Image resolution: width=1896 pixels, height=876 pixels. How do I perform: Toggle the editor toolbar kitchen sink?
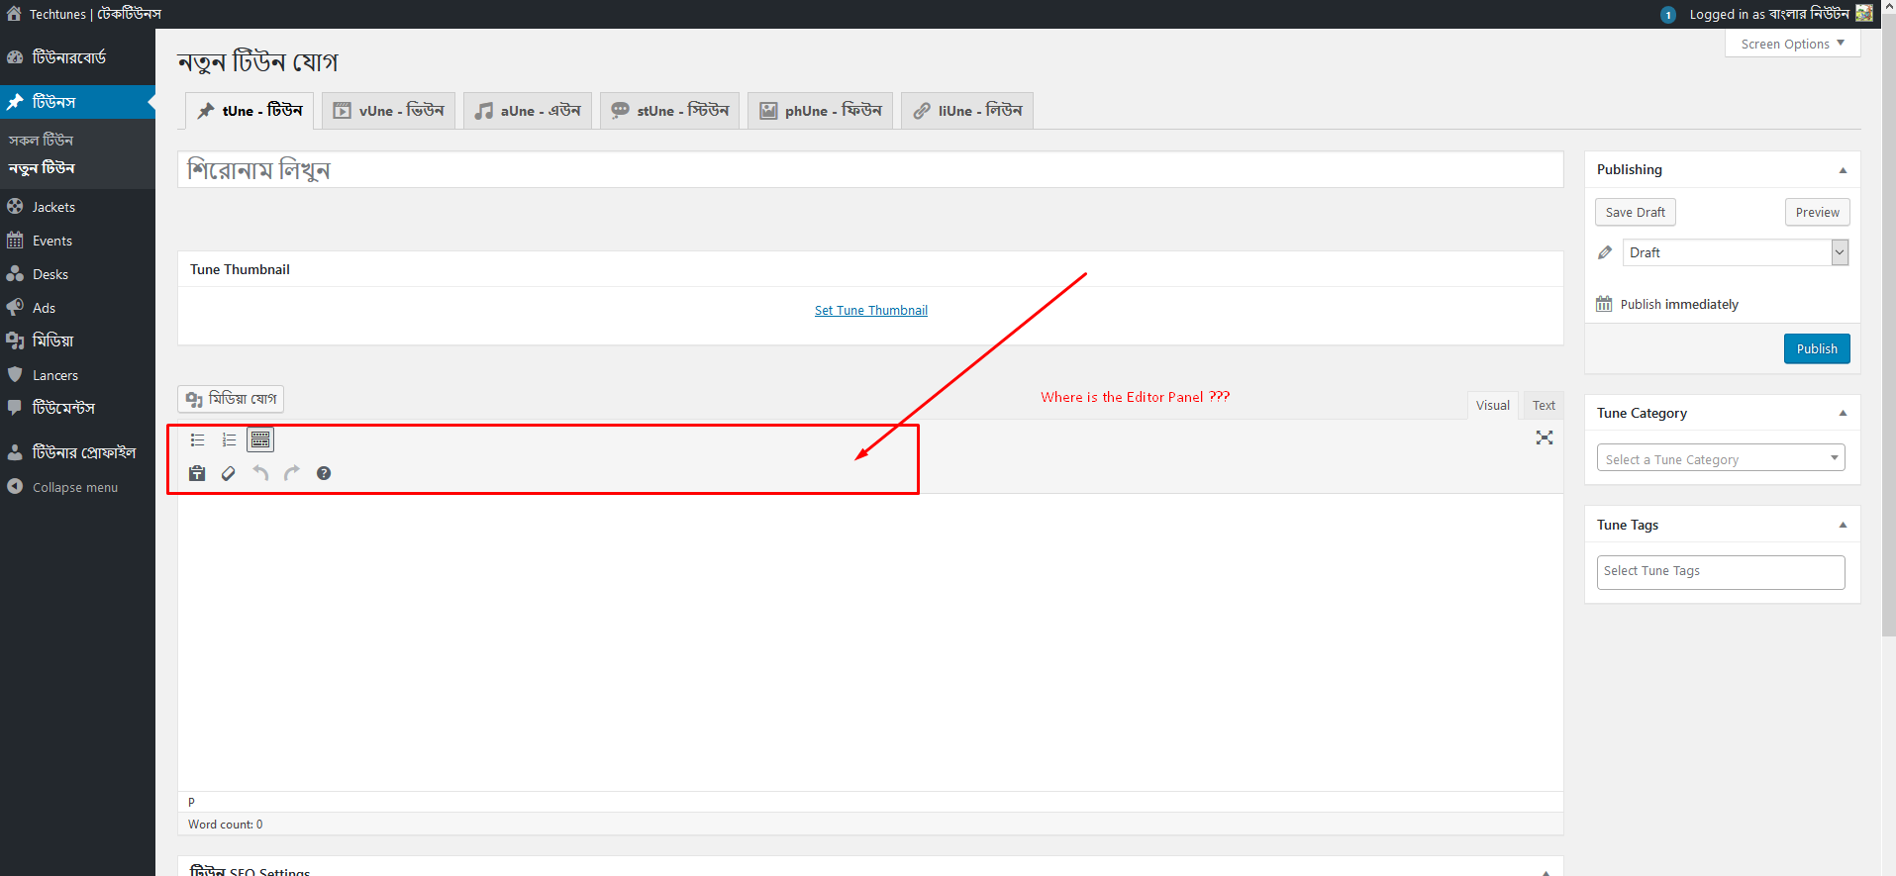point(260,440)
